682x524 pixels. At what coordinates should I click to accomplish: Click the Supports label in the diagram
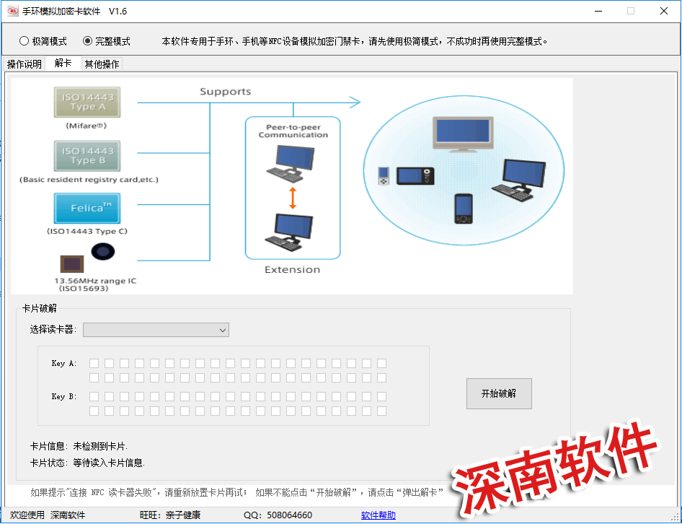226,92
